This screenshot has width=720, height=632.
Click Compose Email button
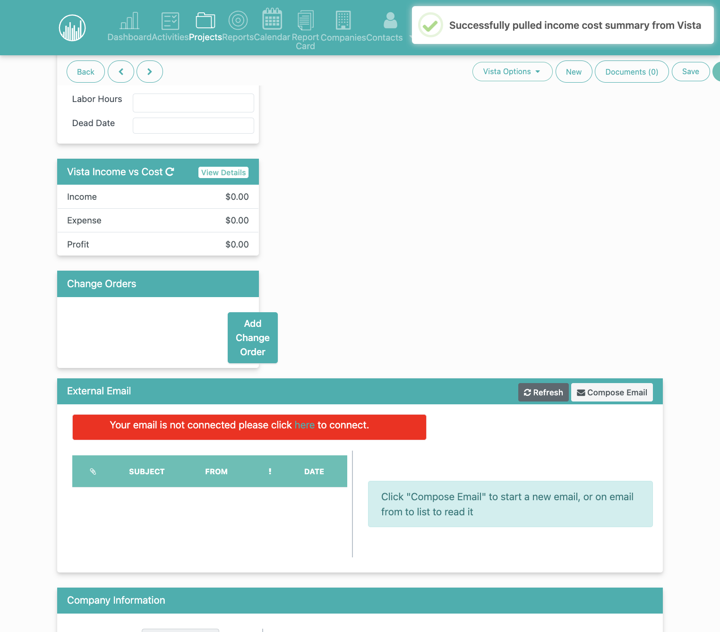click(x=612, y=393)
